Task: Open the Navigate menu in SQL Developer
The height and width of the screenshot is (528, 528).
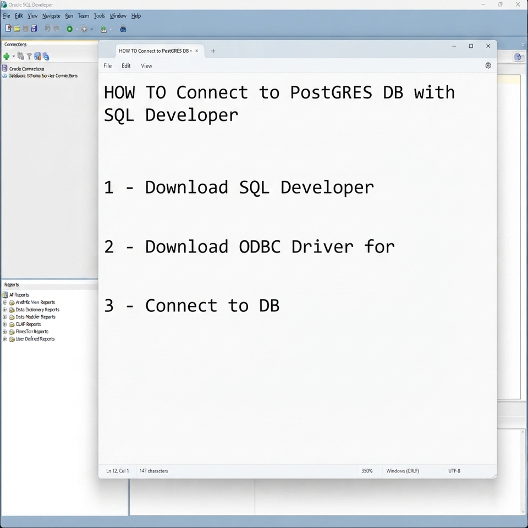Action: click(51, 16)
